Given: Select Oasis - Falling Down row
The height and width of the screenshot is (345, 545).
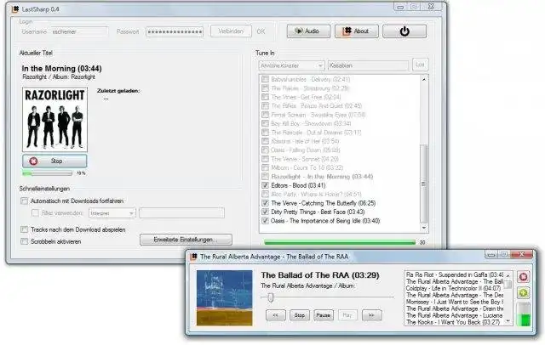Looking at the screenshot, I should (305, 150).
